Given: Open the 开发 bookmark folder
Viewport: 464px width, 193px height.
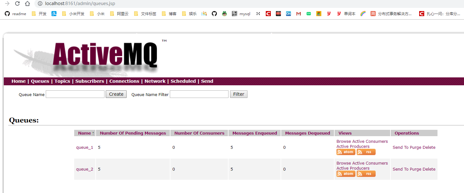Looking at the screenshot, I should pyautogui.click(x=39, y=14).
